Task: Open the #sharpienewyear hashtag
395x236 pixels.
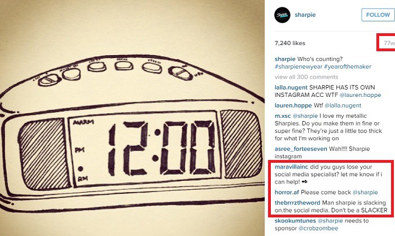Action: (x=299, y=66)
